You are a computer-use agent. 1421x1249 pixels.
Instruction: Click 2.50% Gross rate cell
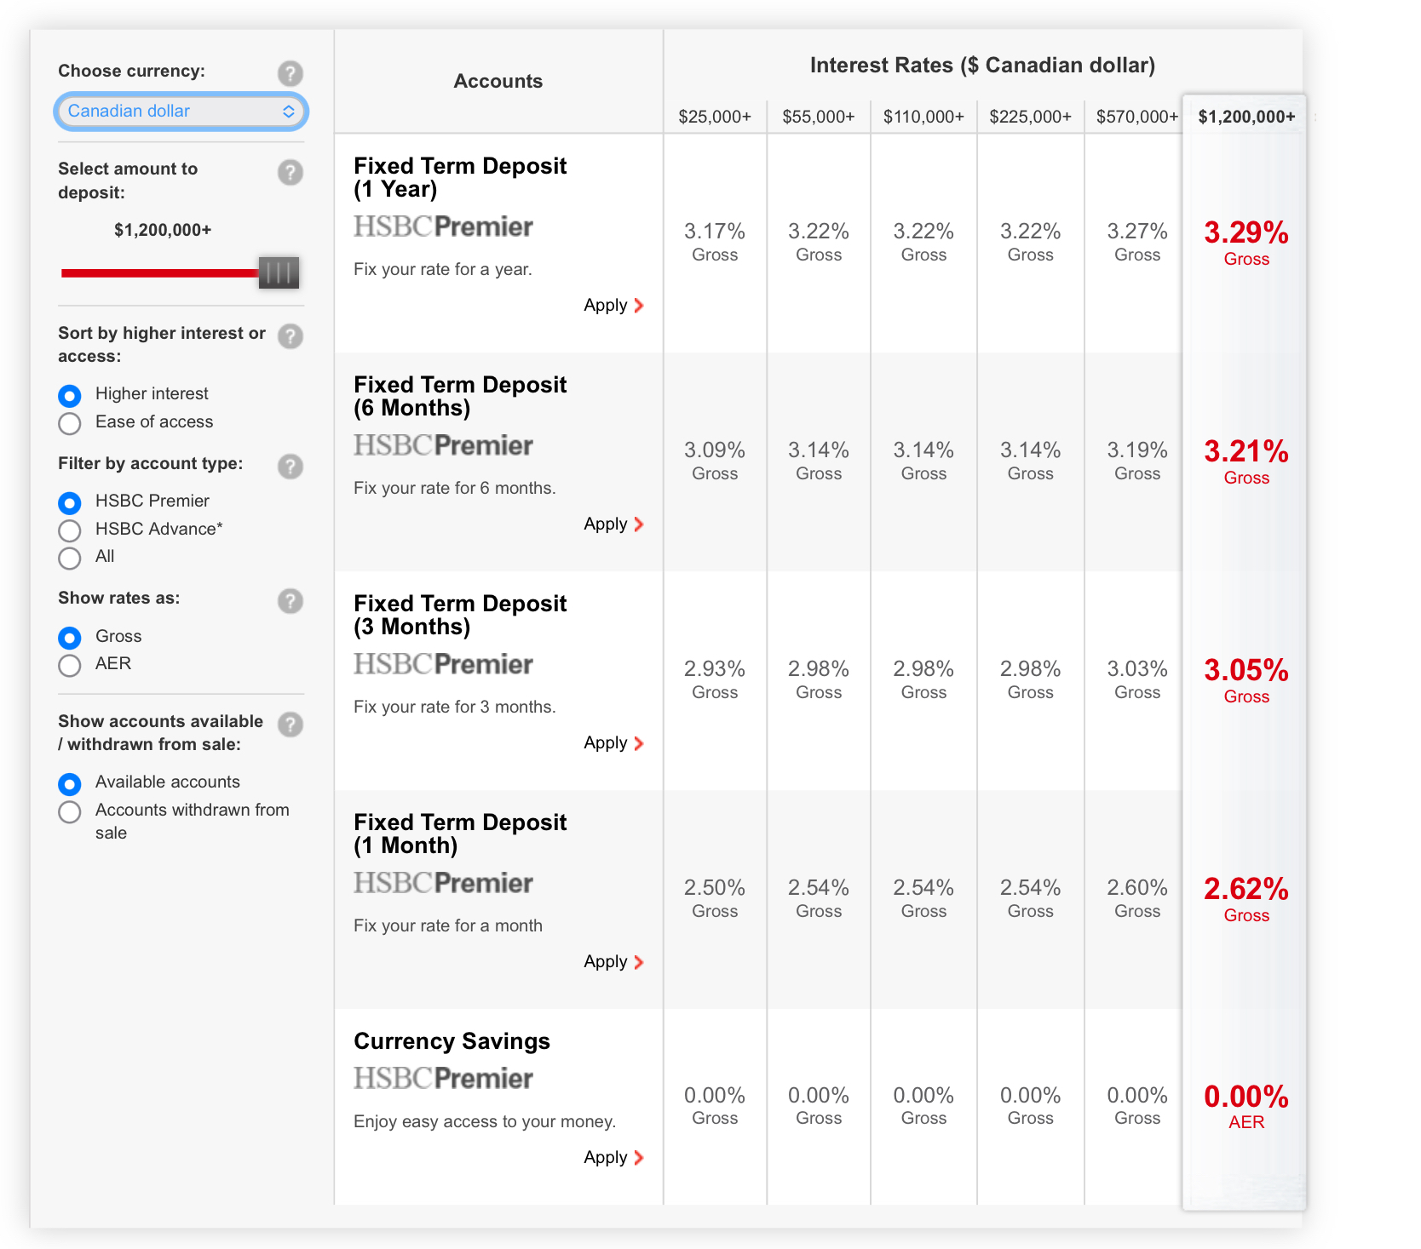coord(715,898)
